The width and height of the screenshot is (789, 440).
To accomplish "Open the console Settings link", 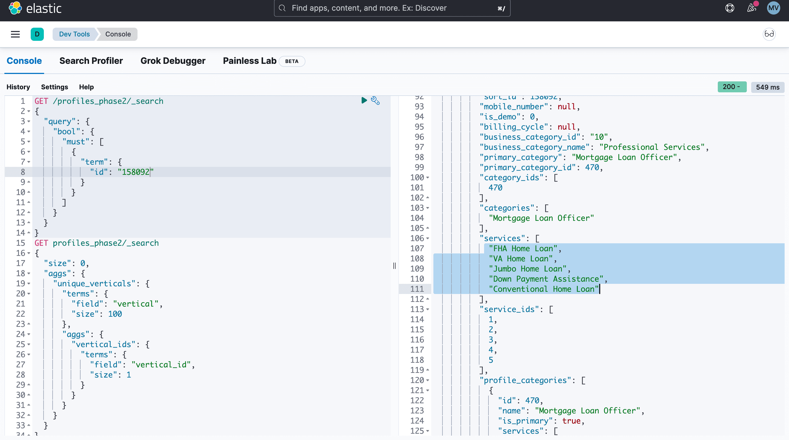I will pos(55,87).
